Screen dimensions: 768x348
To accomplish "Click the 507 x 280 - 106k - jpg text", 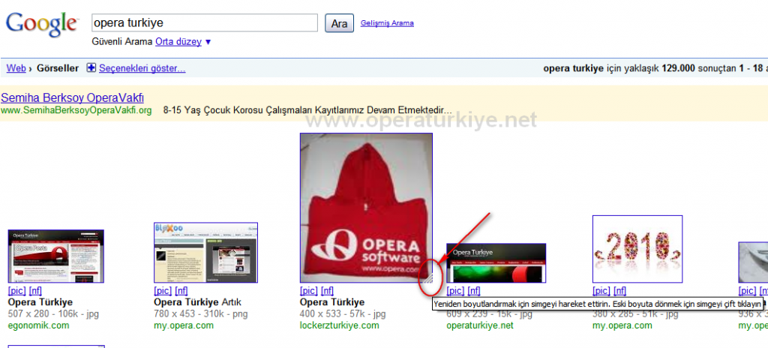I will click(x=53, y=313).
